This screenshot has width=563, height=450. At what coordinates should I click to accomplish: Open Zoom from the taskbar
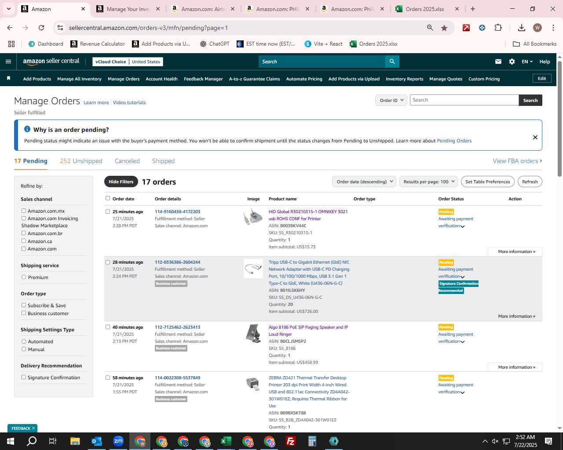point(118,441)
